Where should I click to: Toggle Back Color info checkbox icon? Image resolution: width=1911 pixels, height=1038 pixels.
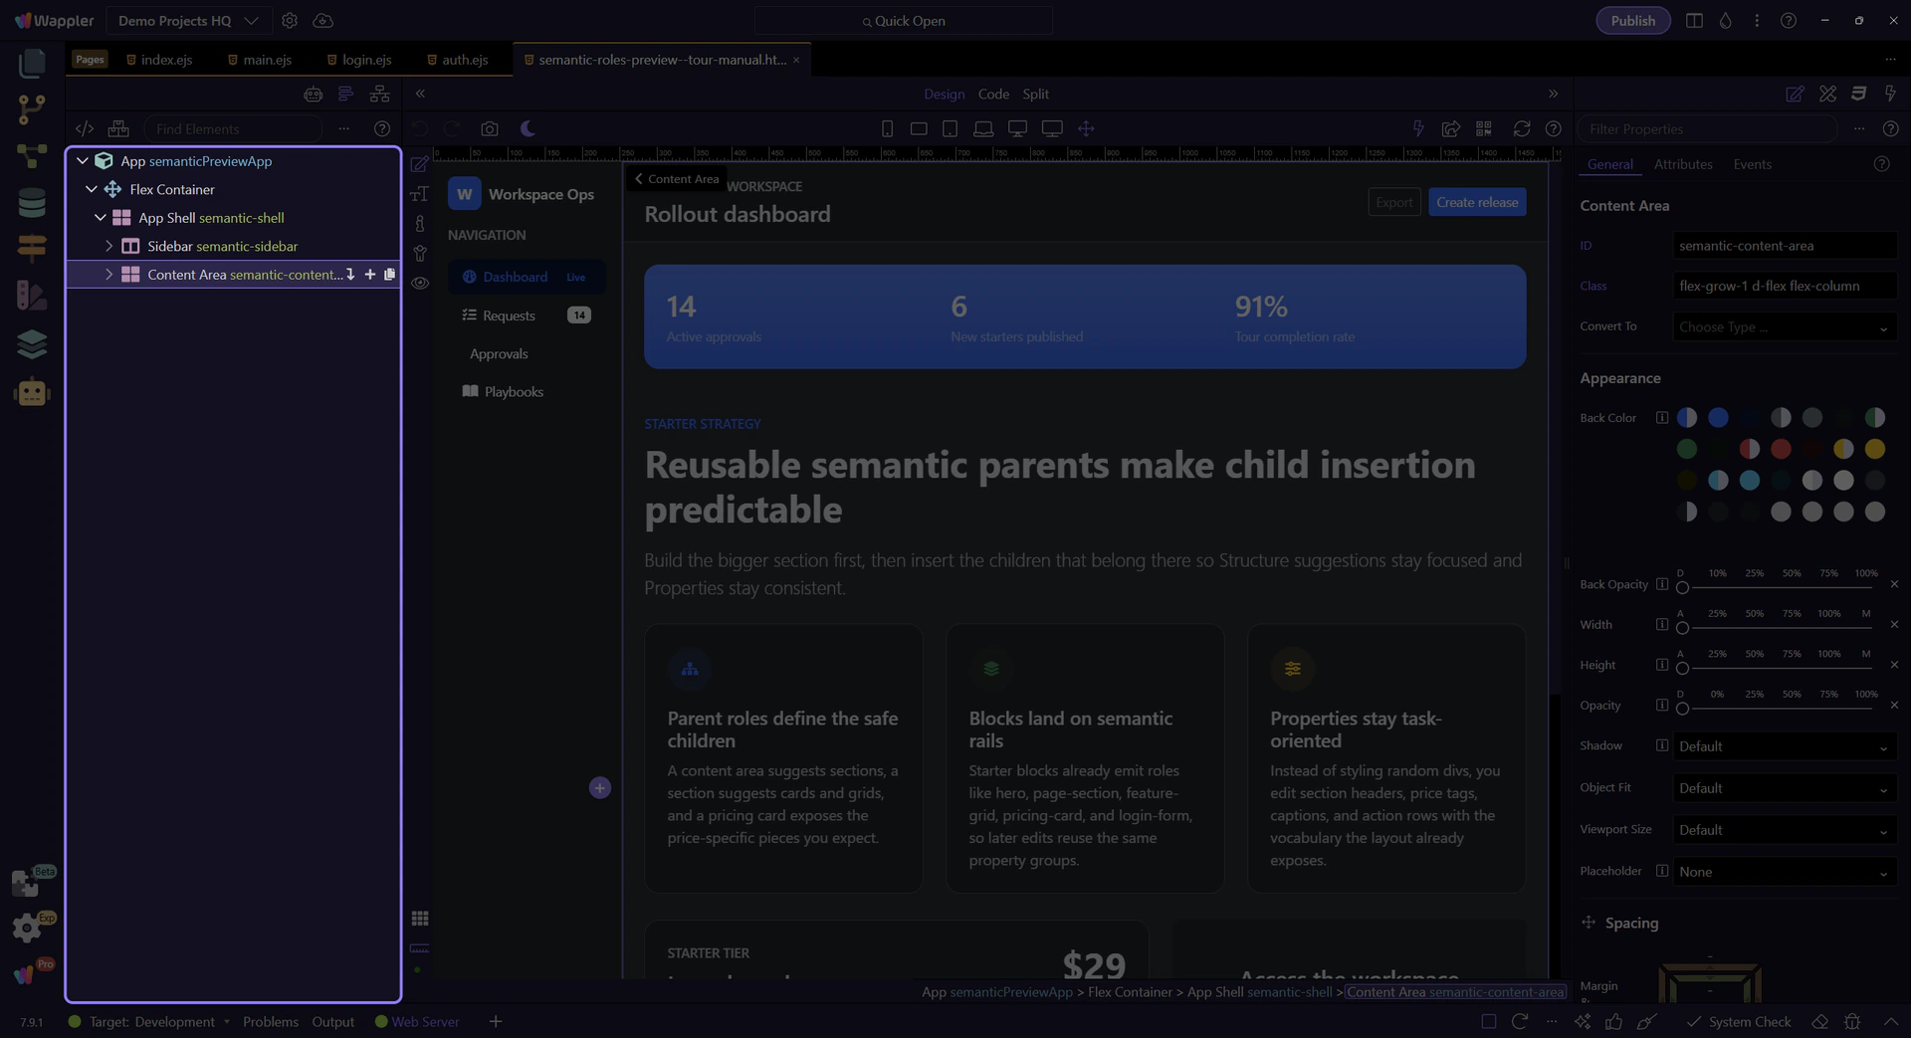coord(1661,418)
